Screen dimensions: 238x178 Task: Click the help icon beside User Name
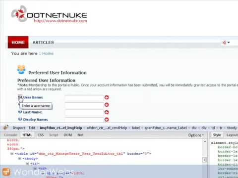point(20,97)
